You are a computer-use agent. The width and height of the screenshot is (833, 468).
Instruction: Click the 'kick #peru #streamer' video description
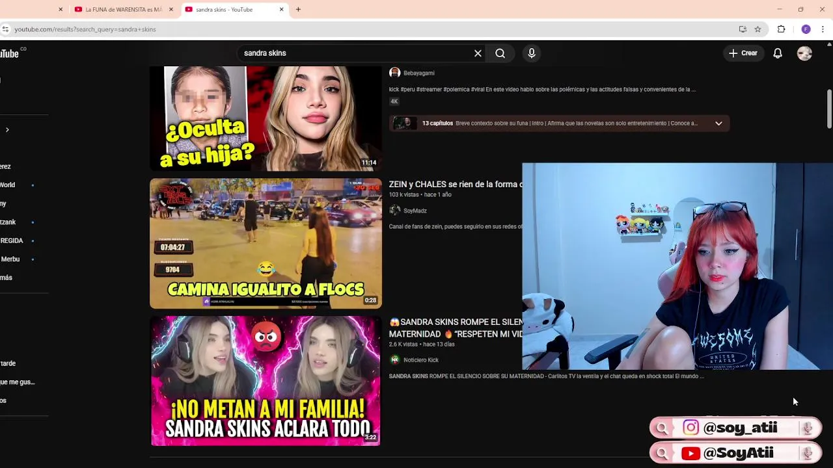[542, 90]
